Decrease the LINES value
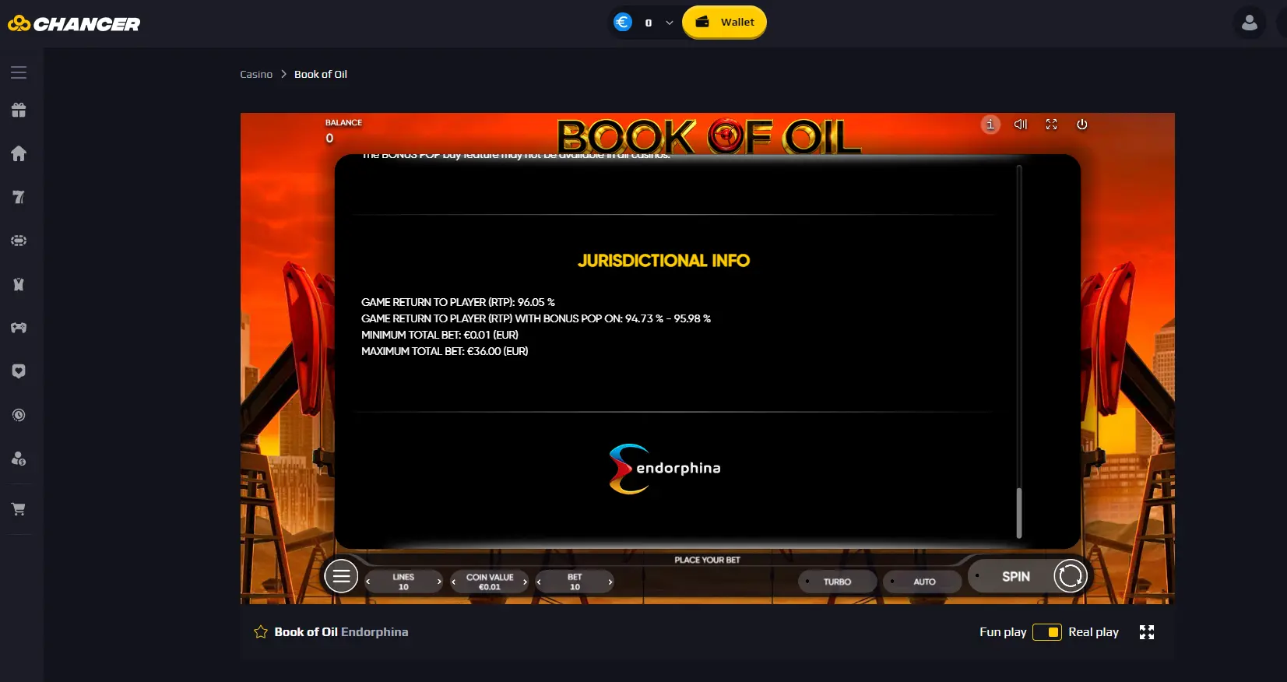Image resolution: width=1287 pixels, height=682 pixels. (x=368, y=582)
